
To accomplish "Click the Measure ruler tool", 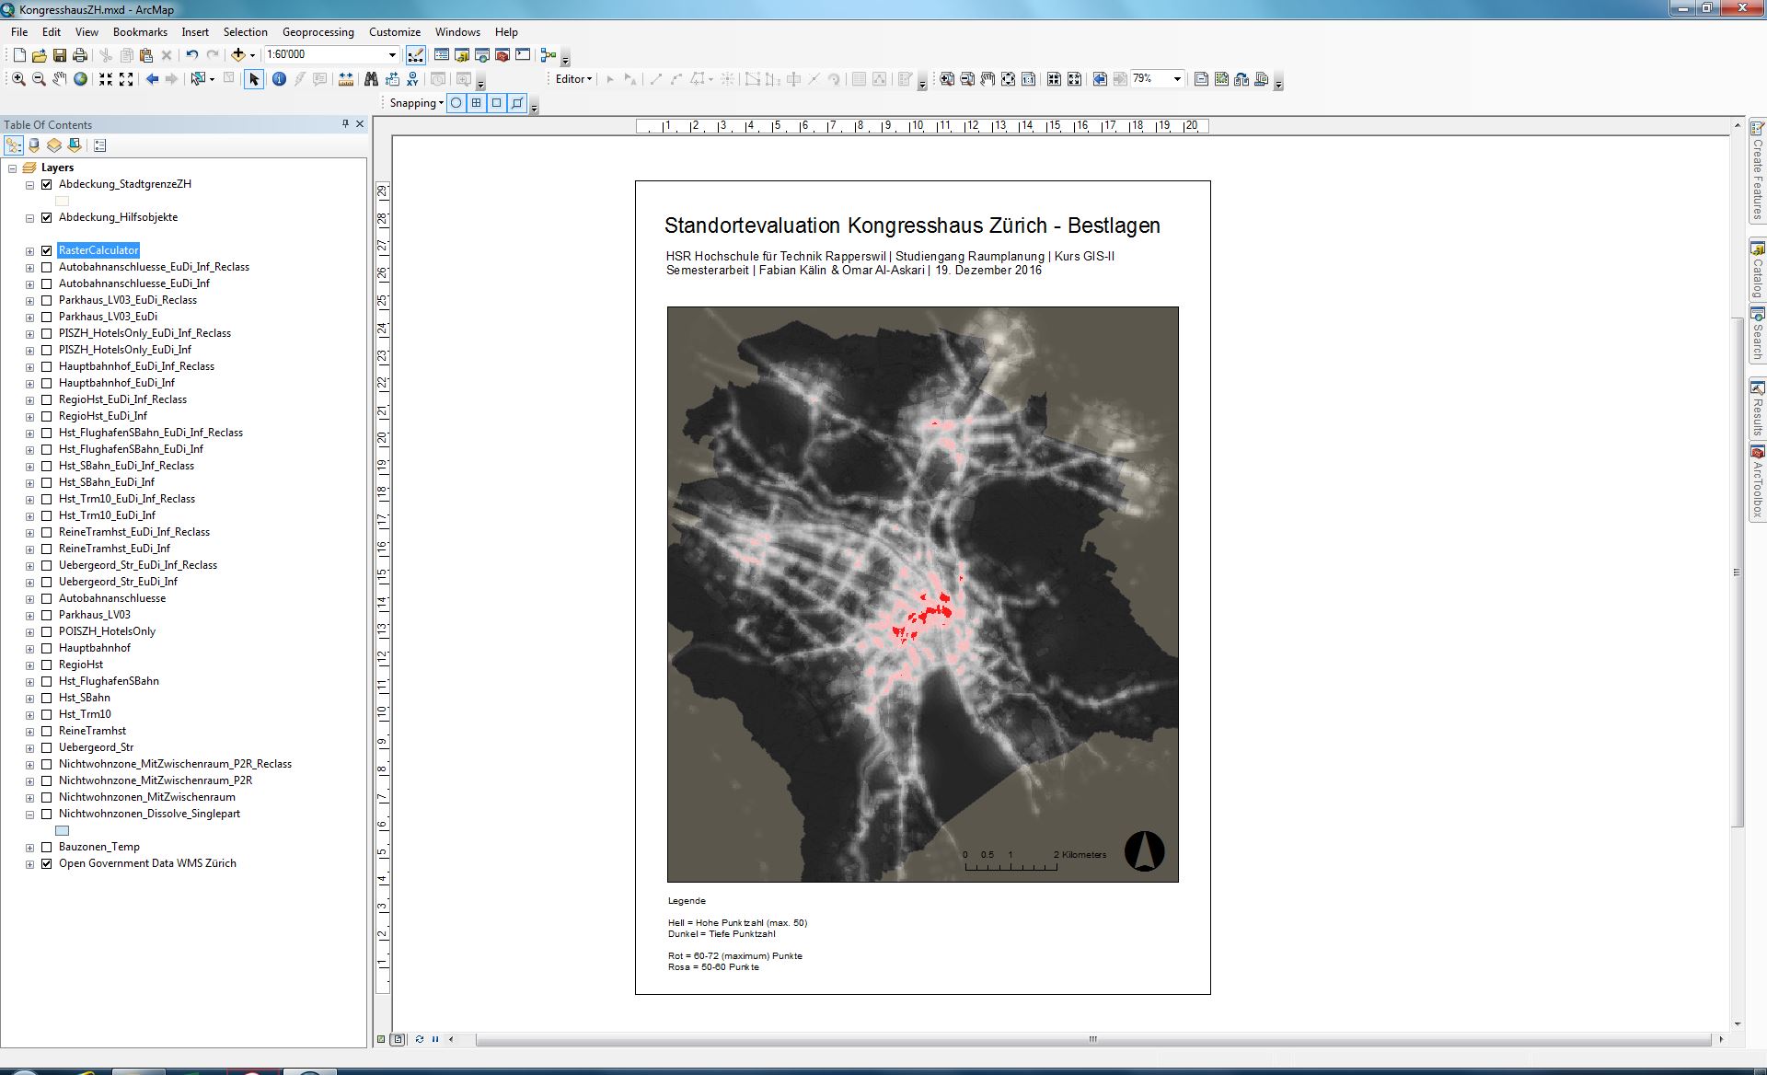I will tap(346, 79).
